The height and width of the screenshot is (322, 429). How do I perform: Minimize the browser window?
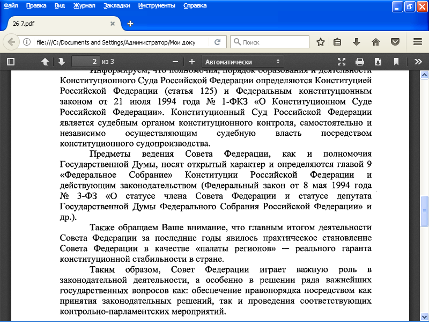click(x=397, y=6)
